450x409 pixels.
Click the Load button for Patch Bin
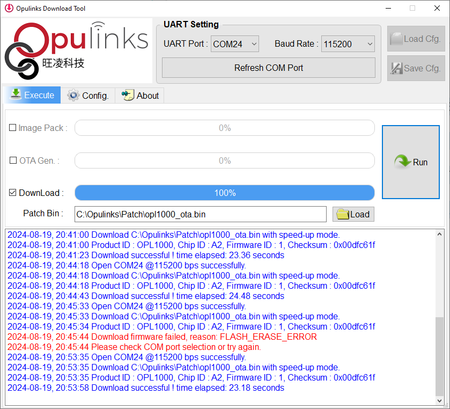[x=353, y=214]
